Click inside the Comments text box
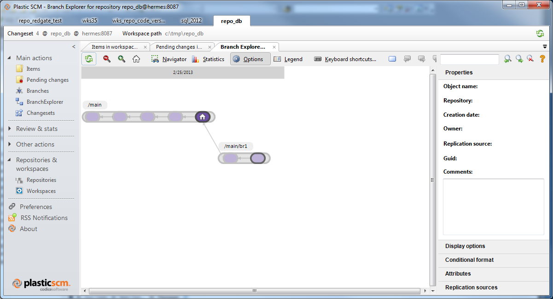The image size is (553, 299). 494,207
